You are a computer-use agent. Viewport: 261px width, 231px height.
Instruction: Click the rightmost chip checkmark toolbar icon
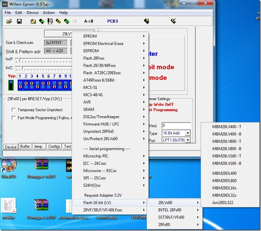click(173, 21)
